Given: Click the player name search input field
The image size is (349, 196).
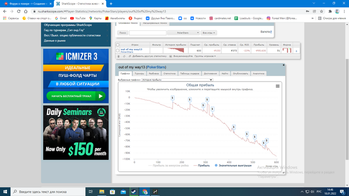Looking at the screenshot, I should [148, 33].
